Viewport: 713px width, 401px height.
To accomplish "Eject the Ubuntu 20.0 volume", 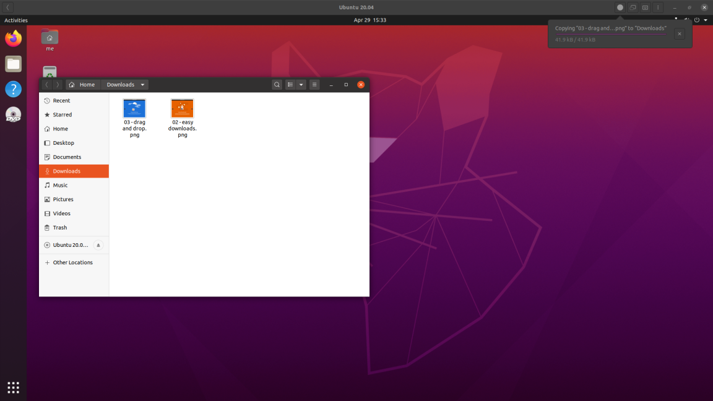I will click(x=98, y=245).
